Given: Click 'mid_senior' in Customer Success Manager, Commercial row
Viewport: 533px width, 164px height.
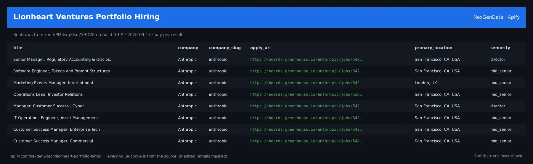Looking at the screenshot, I should [x=501, y=141].
